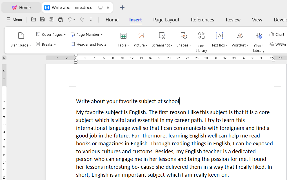Click the left indent box marker on ruler
287x180 pixels.
click(x=75, y=63)
